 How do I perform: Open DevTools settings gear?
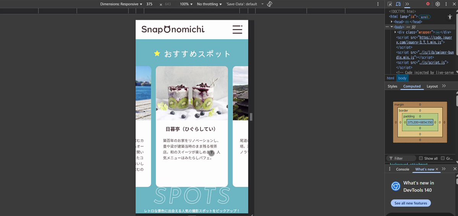[x=437, y=4]
